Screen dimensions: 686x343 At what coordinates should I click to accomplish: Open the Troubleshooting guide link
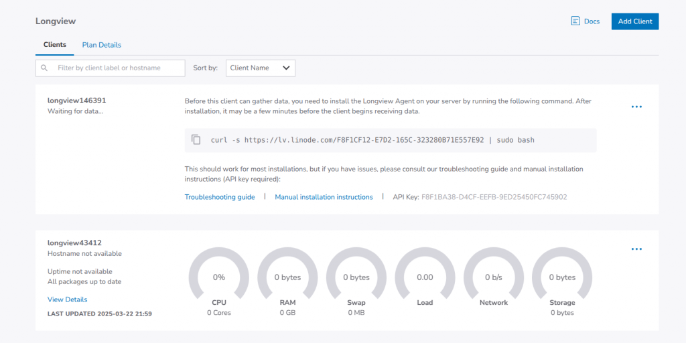(x=220, y=197)
